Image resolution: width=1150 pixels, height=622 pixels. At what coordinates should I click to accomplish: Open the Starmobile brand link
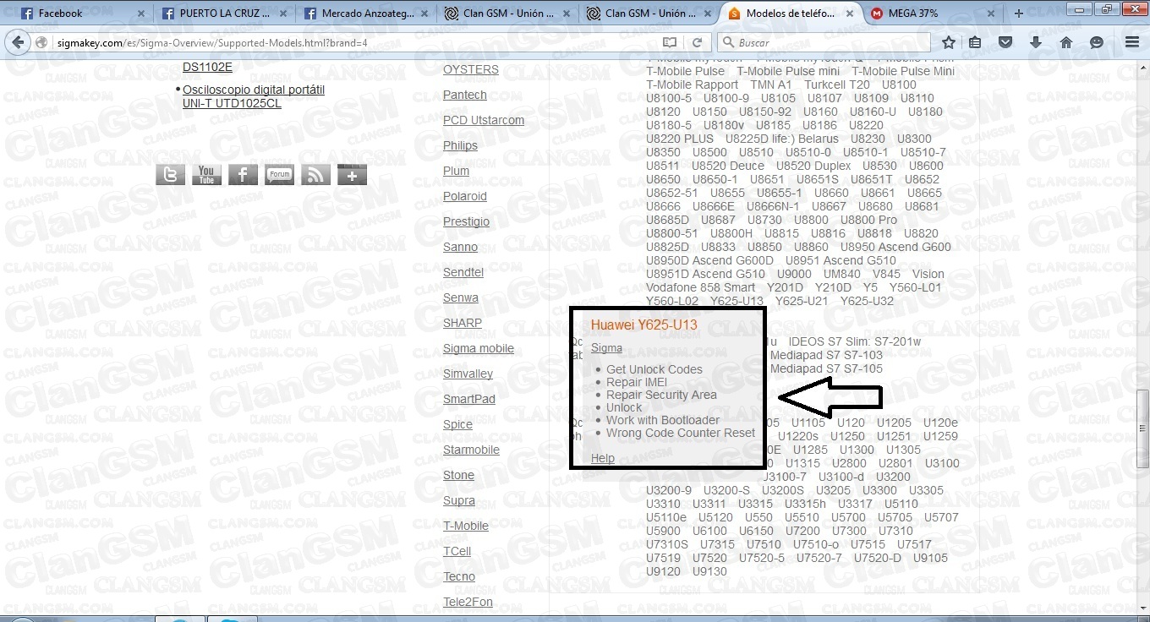[471, 450]
